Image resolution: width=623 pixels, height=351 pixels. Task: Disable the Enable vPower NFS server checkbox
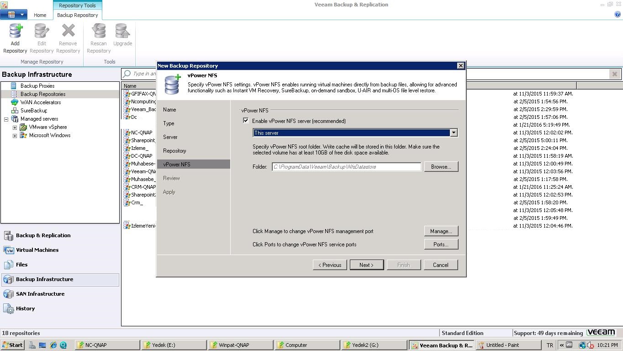point(246,121)
